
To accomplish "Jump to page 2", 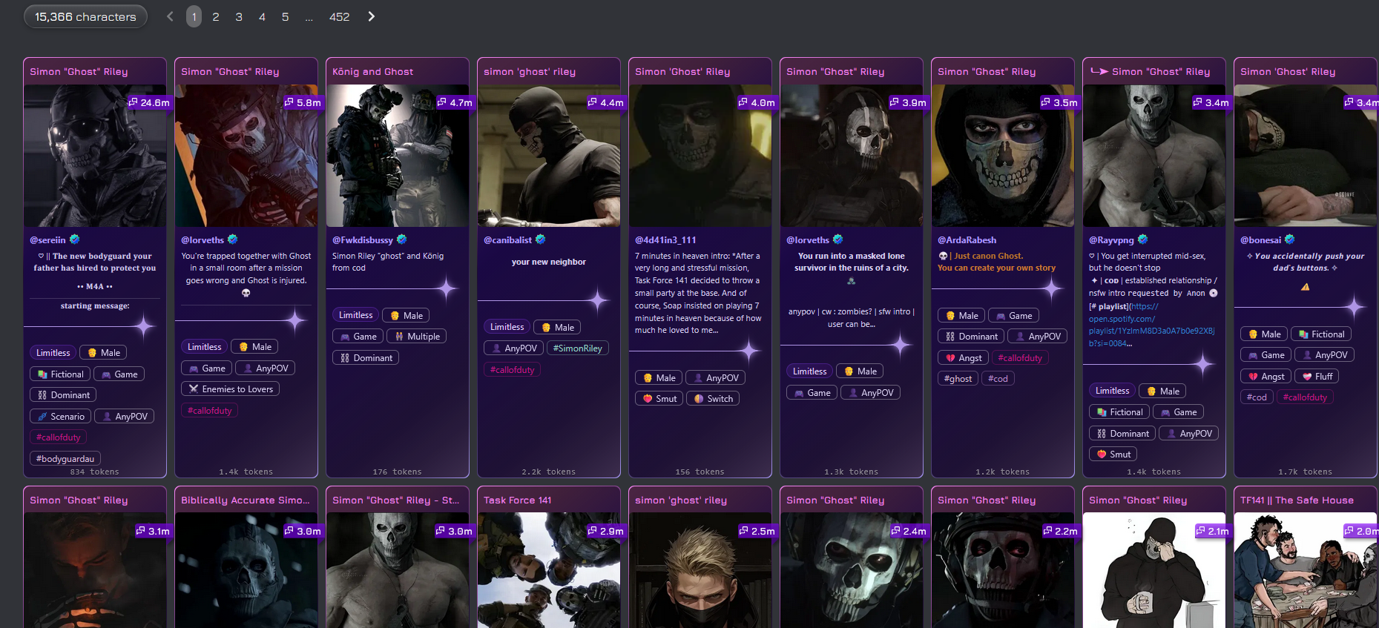I will [216, 16].
